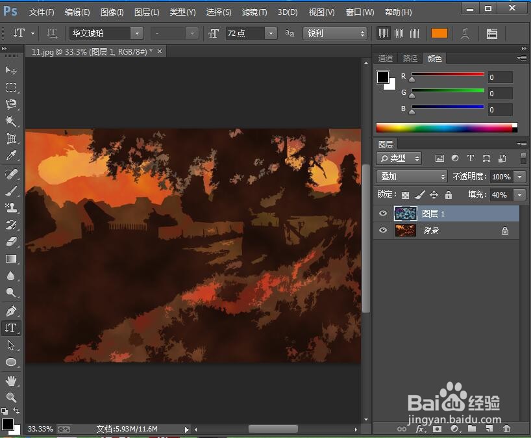This screenshot has height=438, width=531.
Task: Select the Ellipse shape tool
Action: pos(11,362)
